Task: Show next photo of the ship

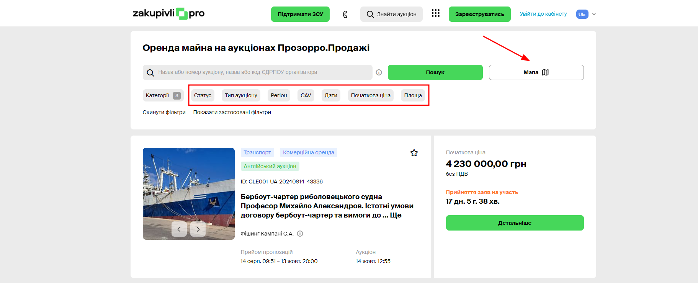Action: 198,229
